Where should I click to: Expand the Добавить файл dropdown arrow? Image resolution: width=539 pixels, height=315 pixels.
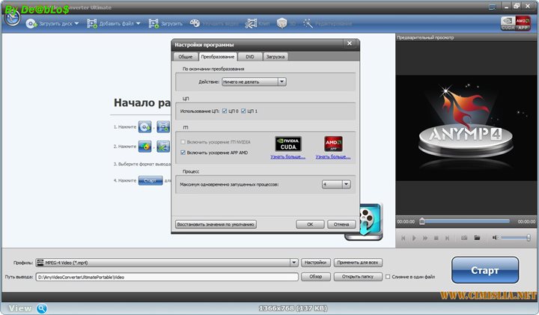(x=138, y=23)
